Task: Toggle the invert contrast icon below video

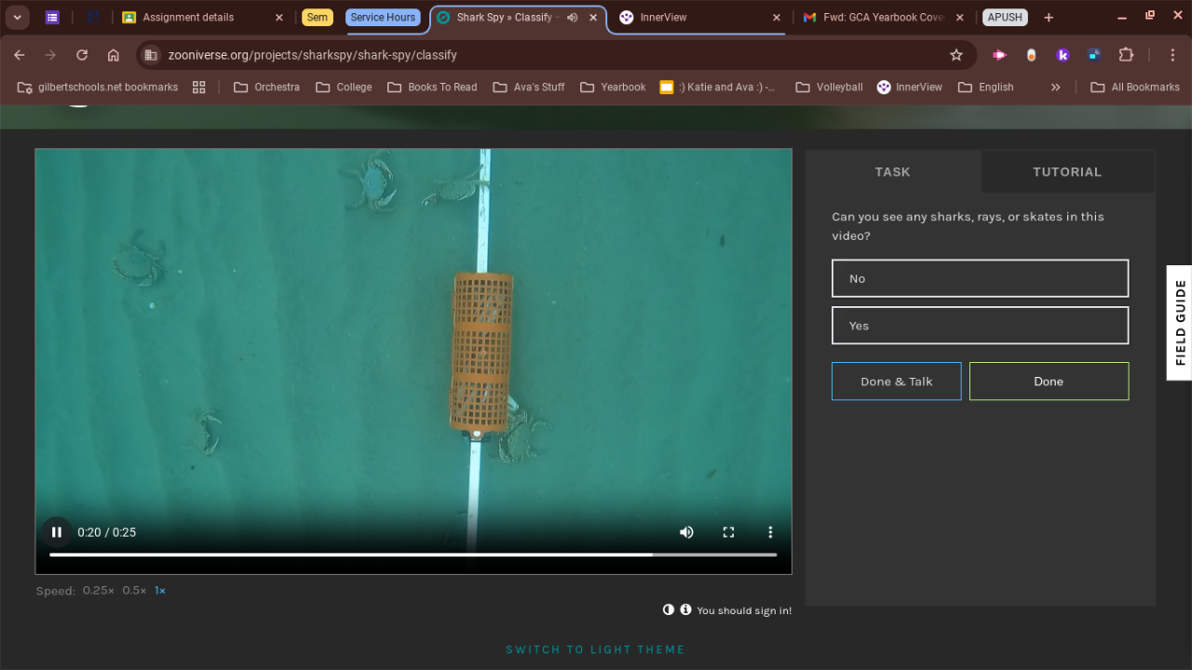Action: (668, 610)
